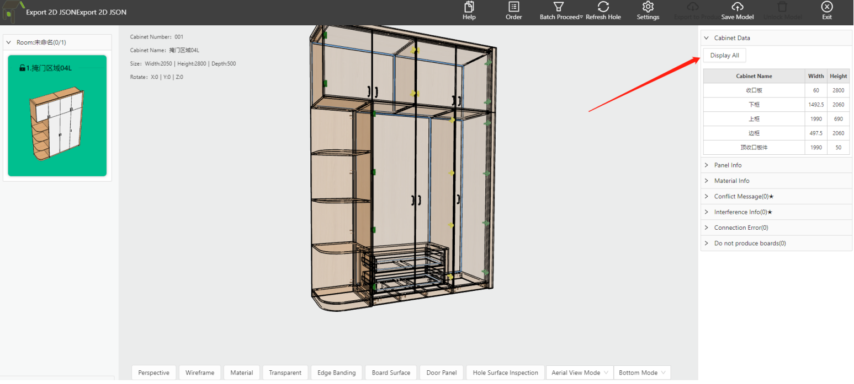This screenshot has width=854, height=384.
Task: Click the Order list icon
Action: point(513,7)
